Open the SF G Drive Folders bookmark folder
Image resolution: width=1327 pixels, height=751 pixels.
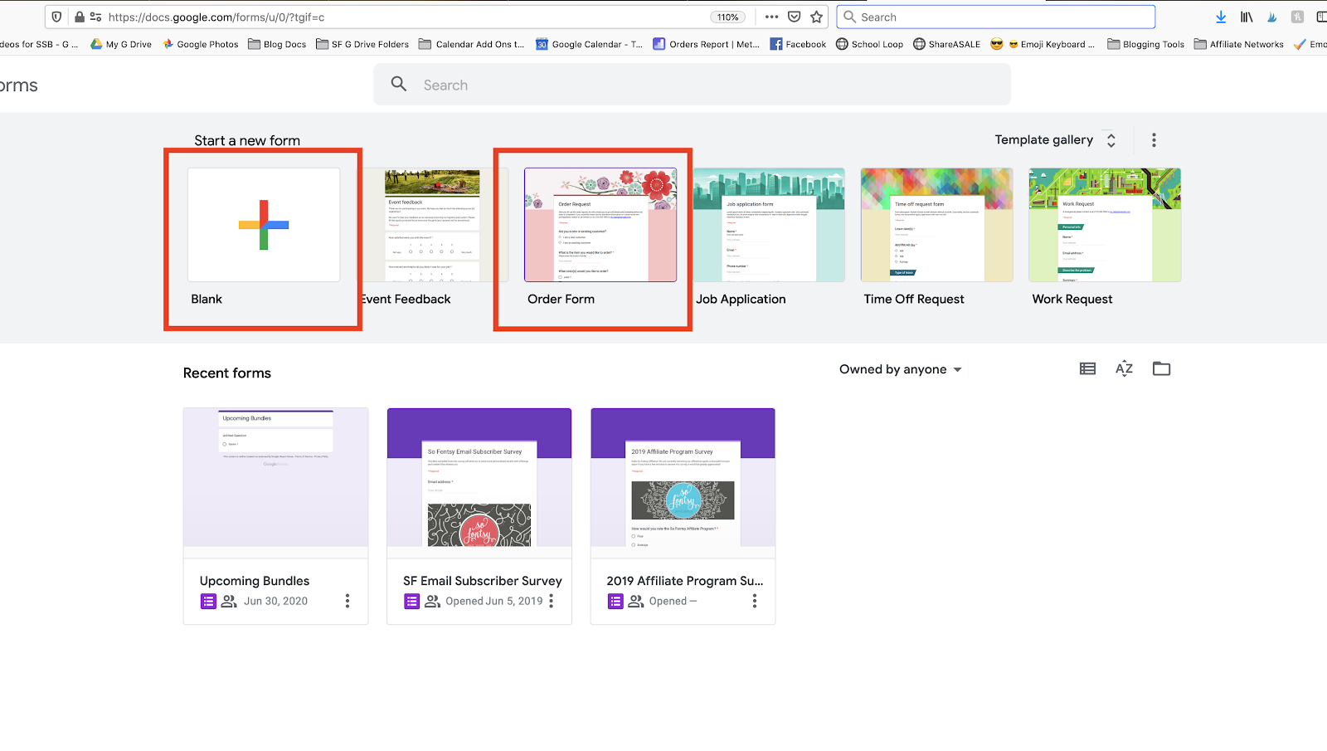pyautogui.click(x=362, y=44)
